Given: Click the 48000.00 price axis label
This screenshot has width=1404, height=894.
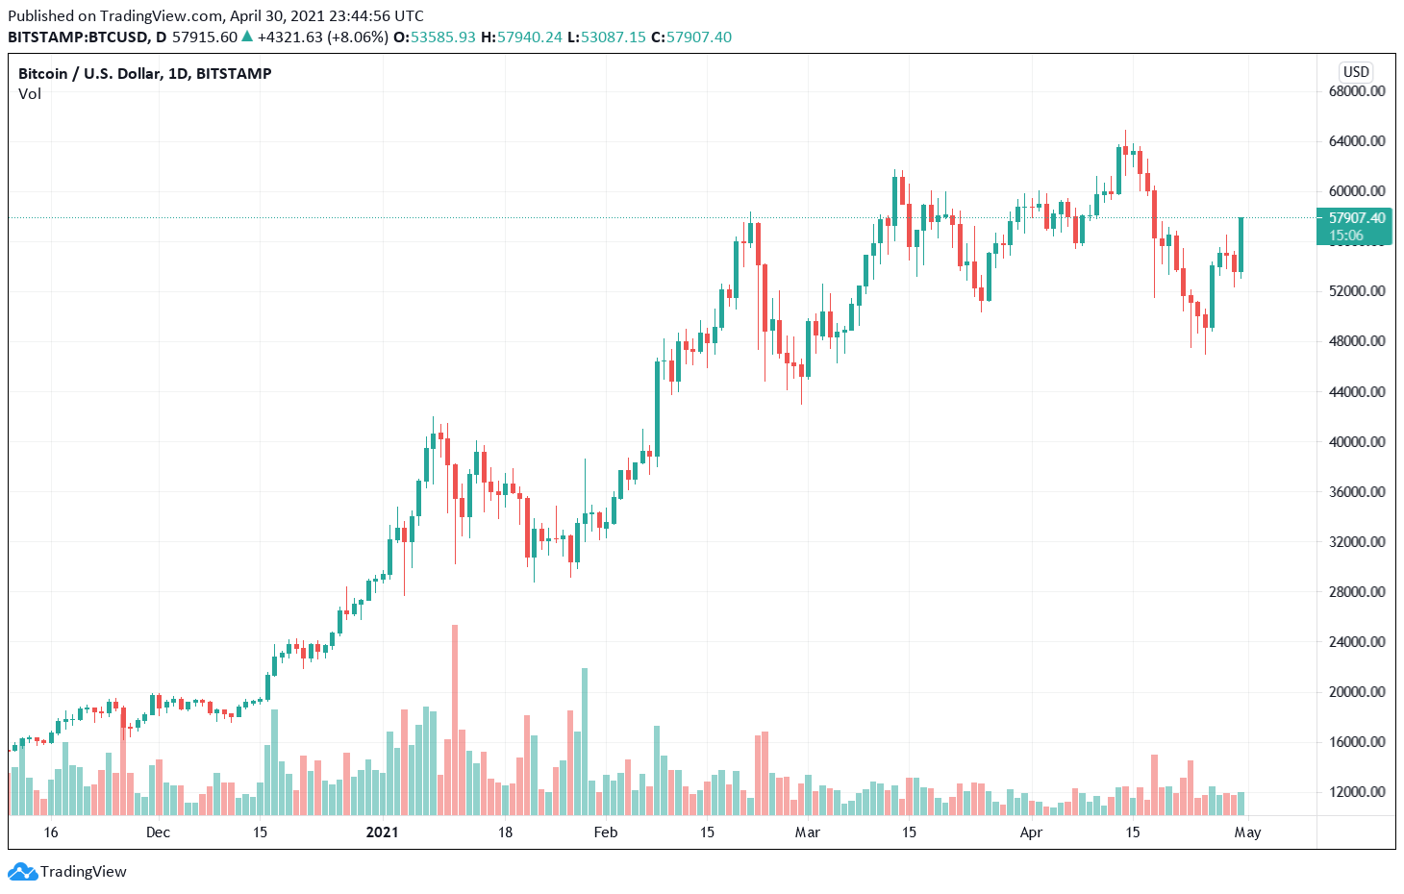Looking at the screenshot, I should pos(1357,341).
